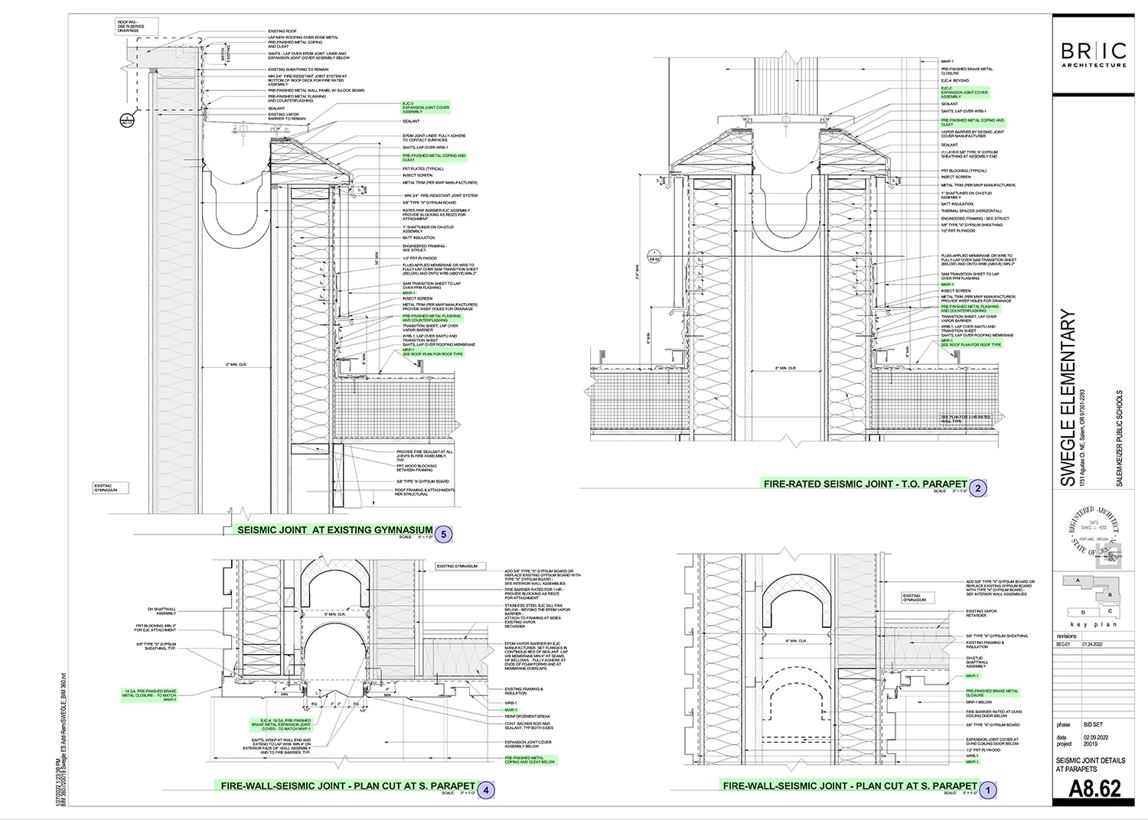The image size is (1148, 820).
Task: Click the 18 GA. pre-finished brake metal closure note
Action: tap(149, 695)
